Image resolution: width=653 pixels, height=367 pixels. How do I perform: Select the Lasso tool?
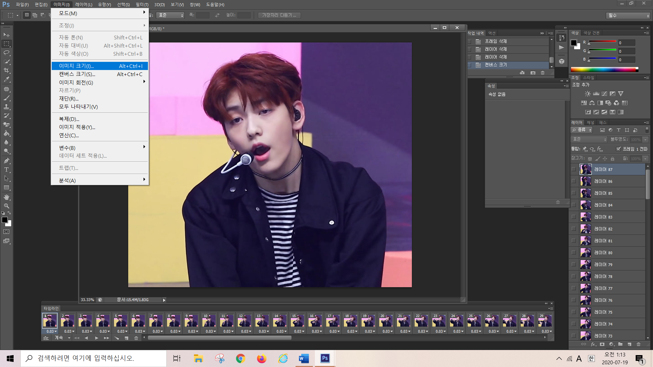(6, 53)
